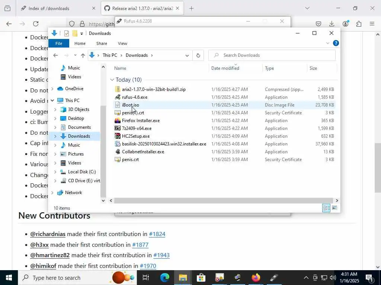
Task: Open a new Firefox tab
Action: pyautogui.click(x=192, y=9)
